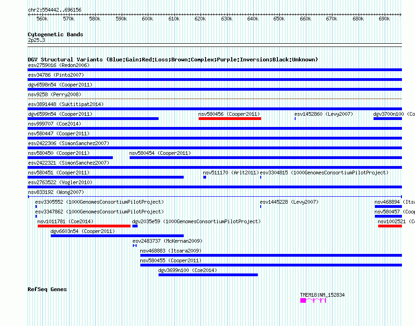Click nsv580455 (Cooper2011) label
Screen dimensions: 415x326
tap(171, 260)
